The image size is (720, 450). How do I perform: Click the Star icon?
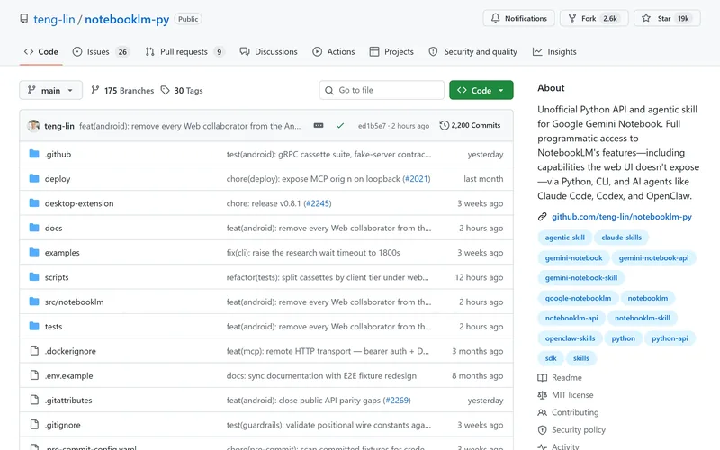[x=646, y=18]
